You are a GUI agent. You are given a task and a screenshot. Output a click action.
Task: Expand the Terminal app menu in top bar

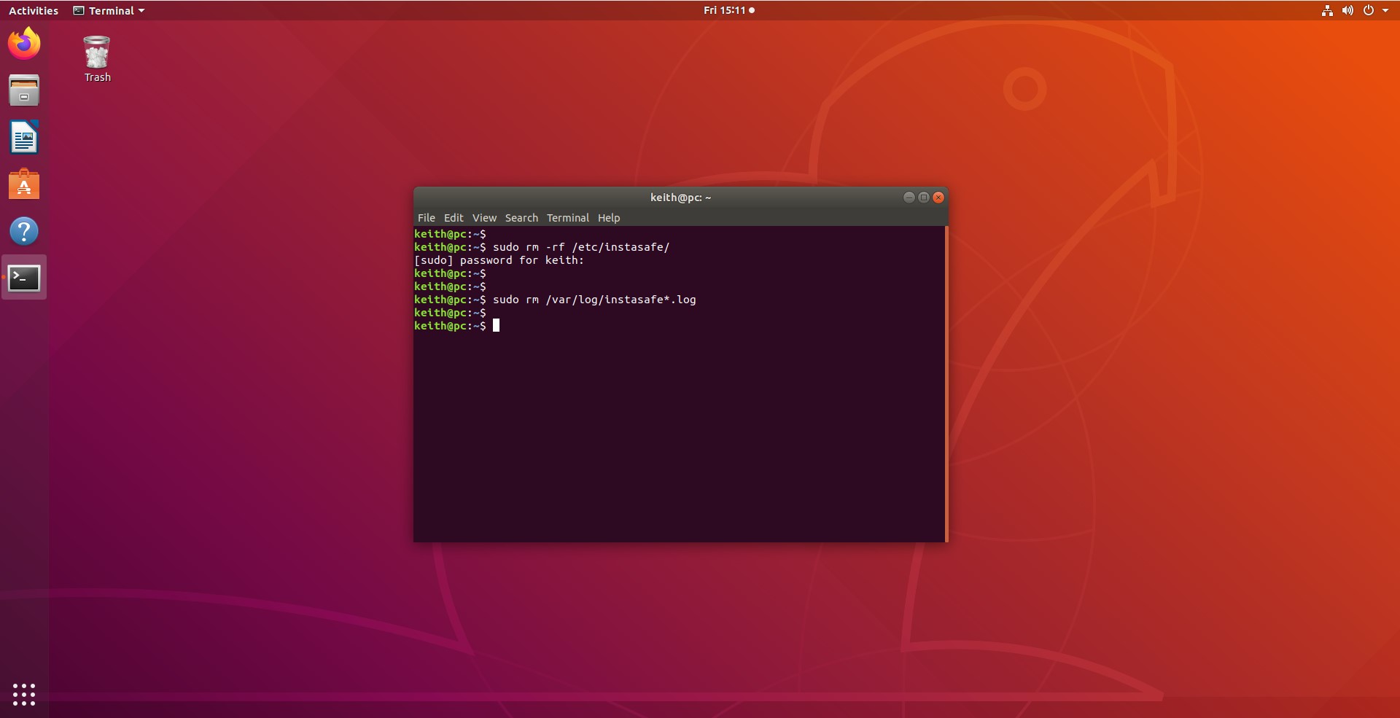click(x=109, y=10)
